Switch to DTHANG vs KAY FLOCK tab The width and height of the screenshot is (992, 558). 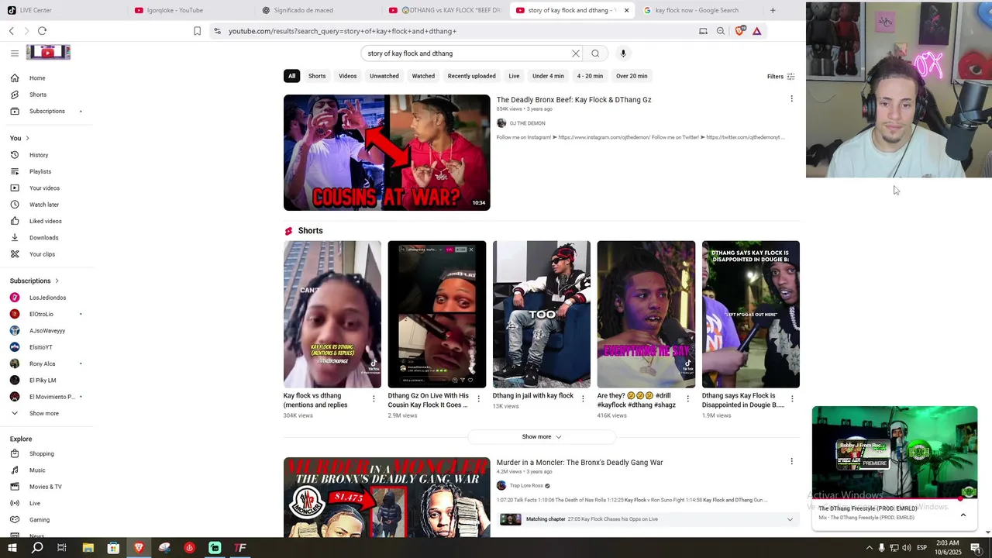coord(444,10)
